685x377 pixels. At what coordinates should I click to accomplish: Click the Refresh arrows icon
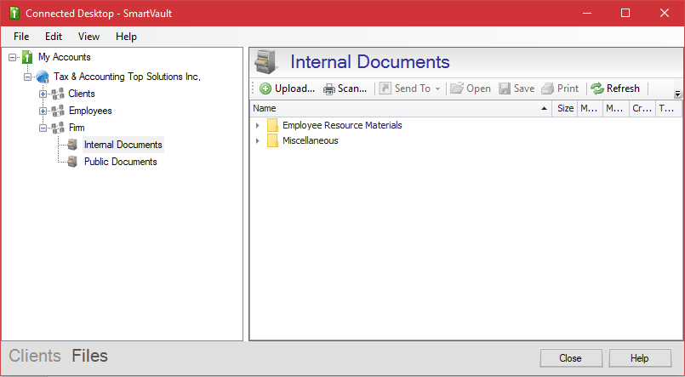point(597,89)
